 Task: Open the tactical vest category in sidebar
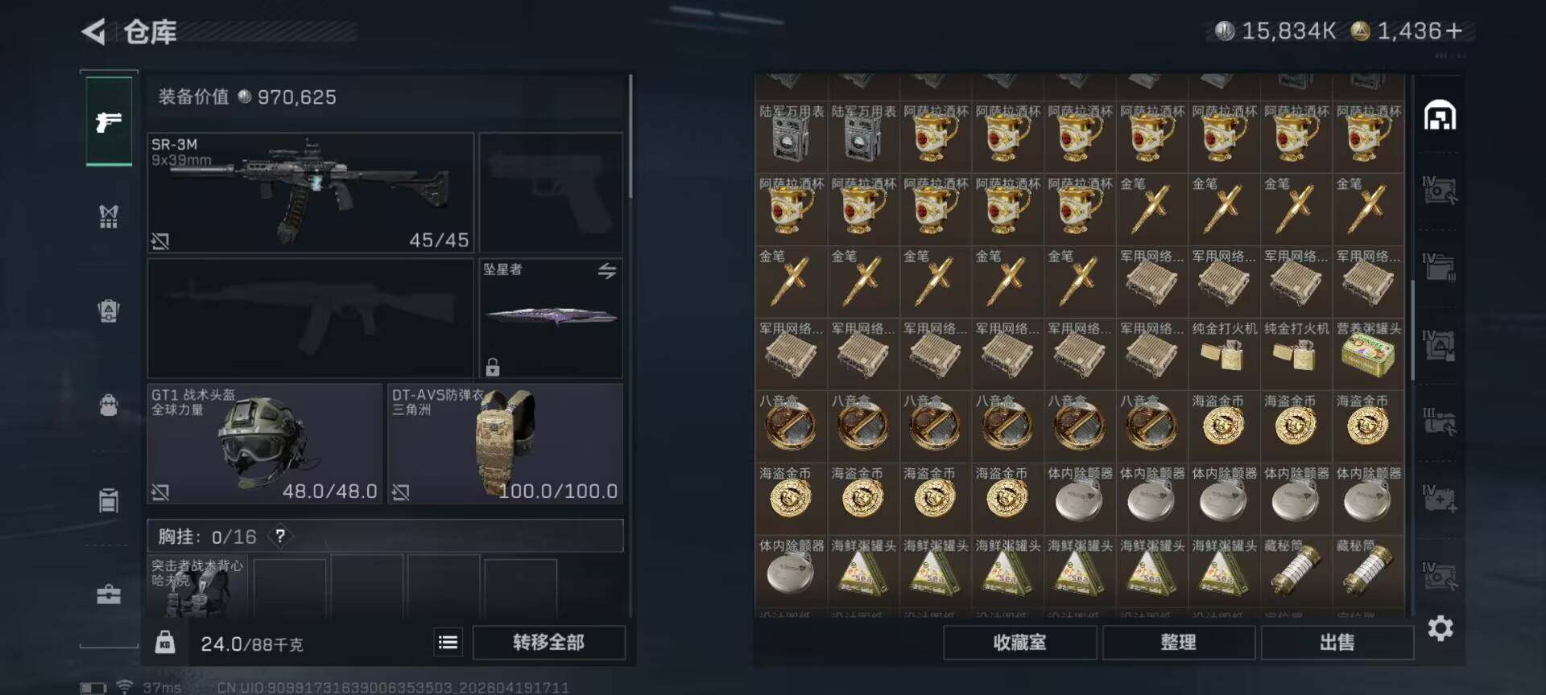(109, 216)
